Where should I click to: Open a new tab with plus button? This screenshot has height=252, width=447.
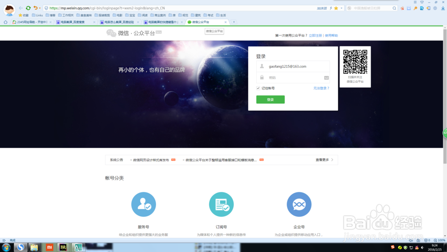tap(234, 22)
